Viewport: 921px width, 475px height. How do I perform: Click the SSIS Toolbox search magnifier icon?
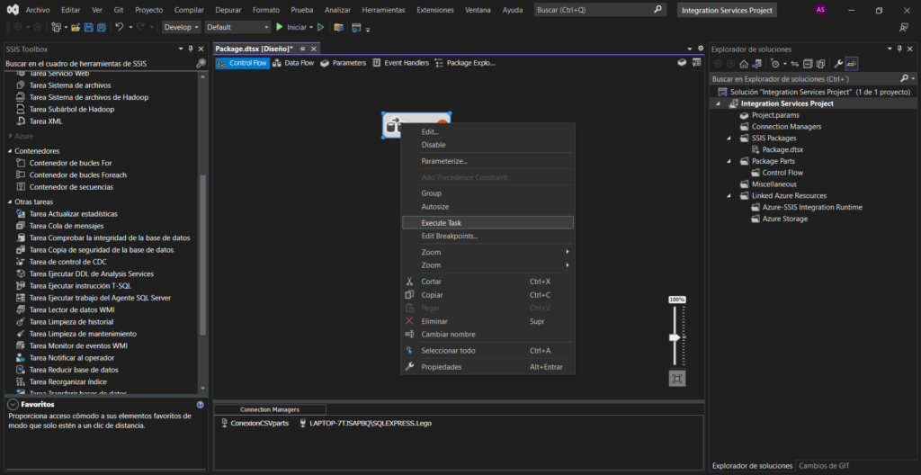point(201,64)
